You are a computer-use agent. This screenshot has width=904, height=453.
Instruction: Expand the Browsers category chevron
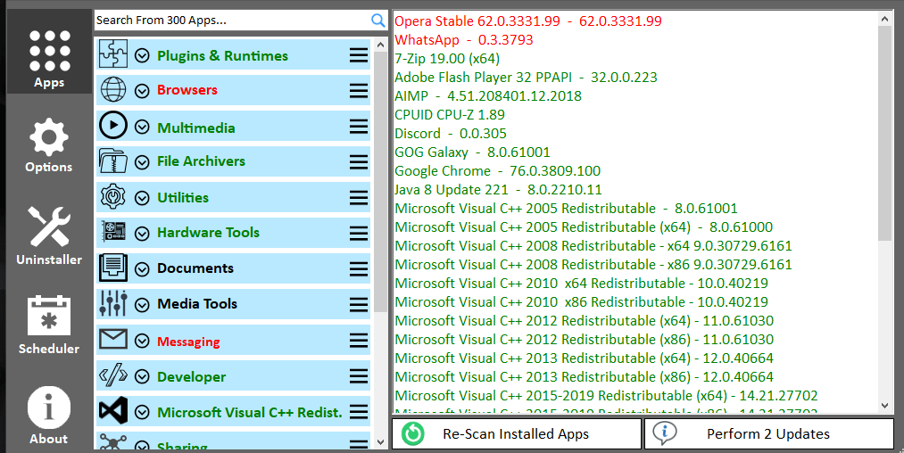pos(142,91)
